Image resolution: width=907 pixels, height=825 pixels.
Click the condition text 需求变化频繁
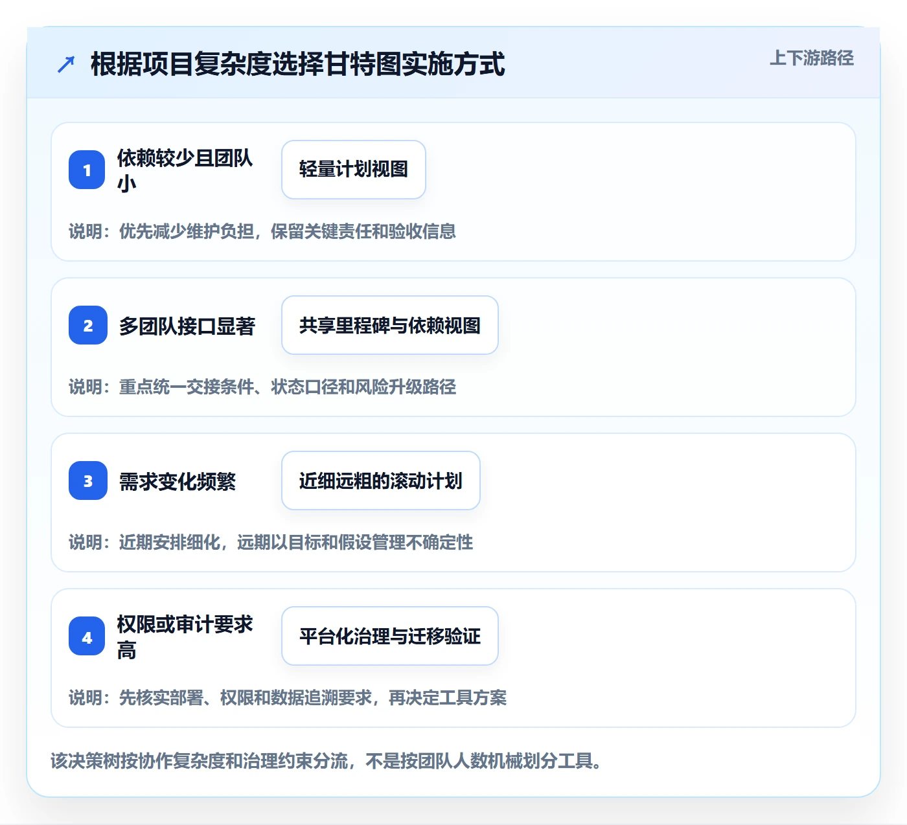(178, 481)
